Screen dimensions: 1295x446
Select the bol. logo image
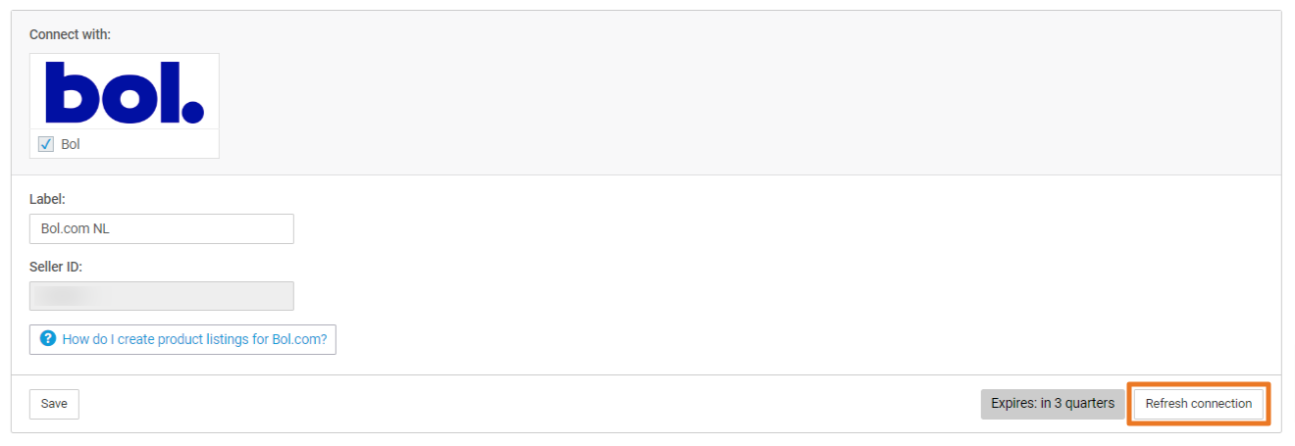click(125, 91)
